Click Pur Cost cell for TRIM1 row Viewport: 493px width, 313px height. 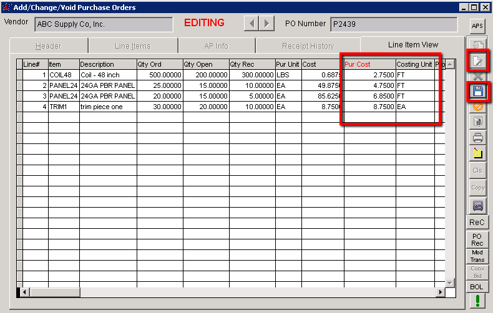coord(369,107)
